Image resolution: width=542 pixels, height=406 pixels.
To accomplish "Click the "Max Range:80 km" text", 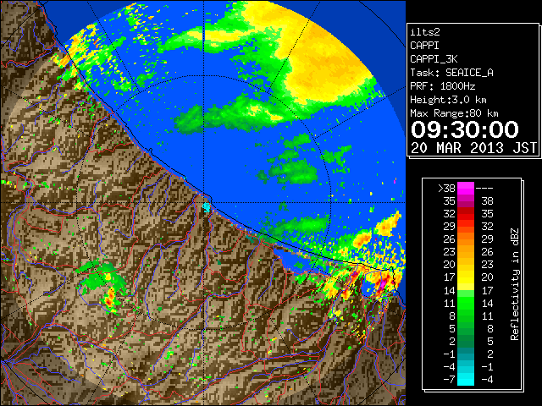I will click(x=454, y=113).
